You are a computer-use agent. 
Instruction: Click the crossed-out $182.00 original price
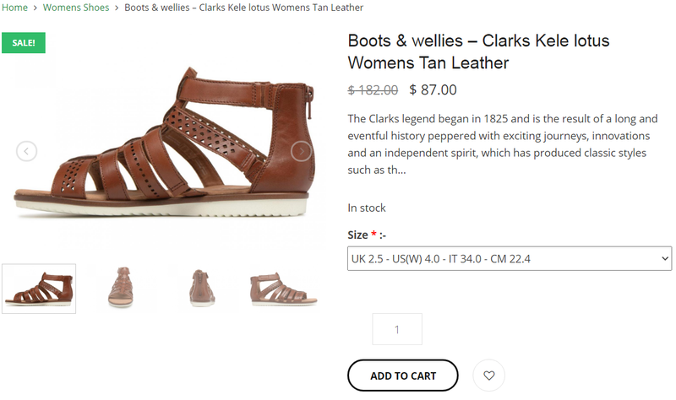pos(373,89)
